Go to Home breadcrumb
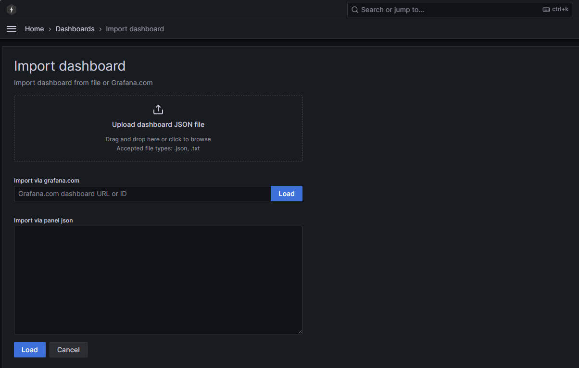The width and height of the screenshot is (579, 368). [35, 29]
